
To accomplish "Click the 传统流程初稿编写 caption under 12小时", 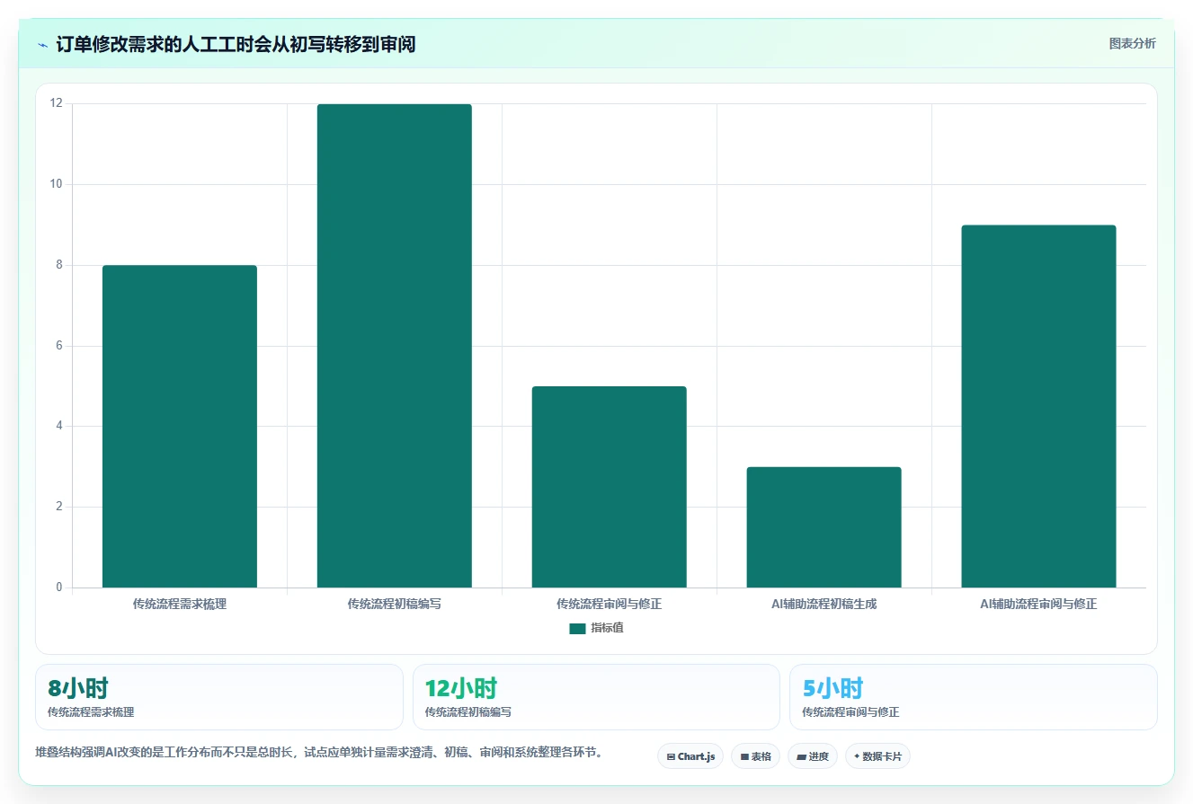I will click(x=468, y=712).
